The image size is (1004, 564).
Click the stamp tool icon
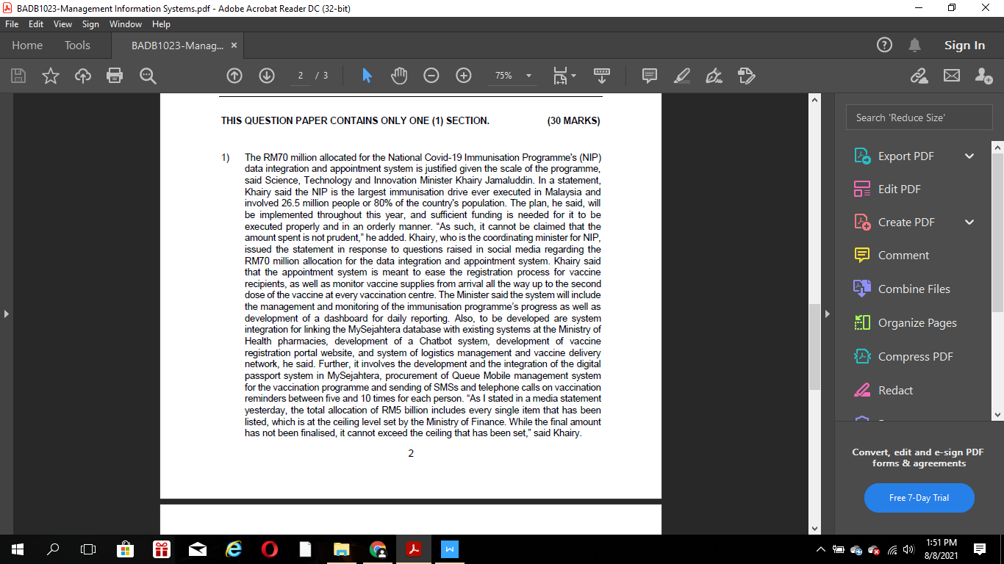click(x=746, y=76)
